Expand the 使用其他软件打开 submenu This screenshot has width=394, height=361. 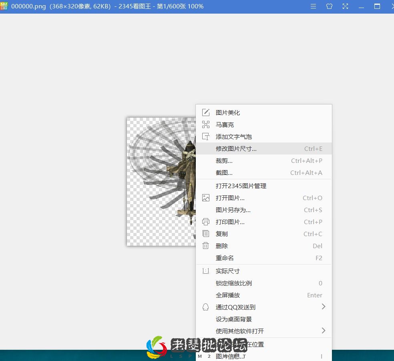coord(324,331)
